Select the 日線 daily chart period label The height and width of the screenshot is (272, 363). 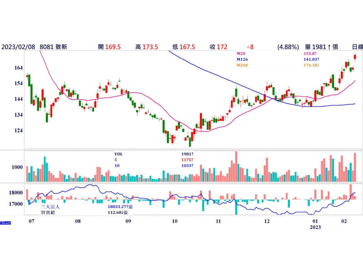(x=357, y=47)
